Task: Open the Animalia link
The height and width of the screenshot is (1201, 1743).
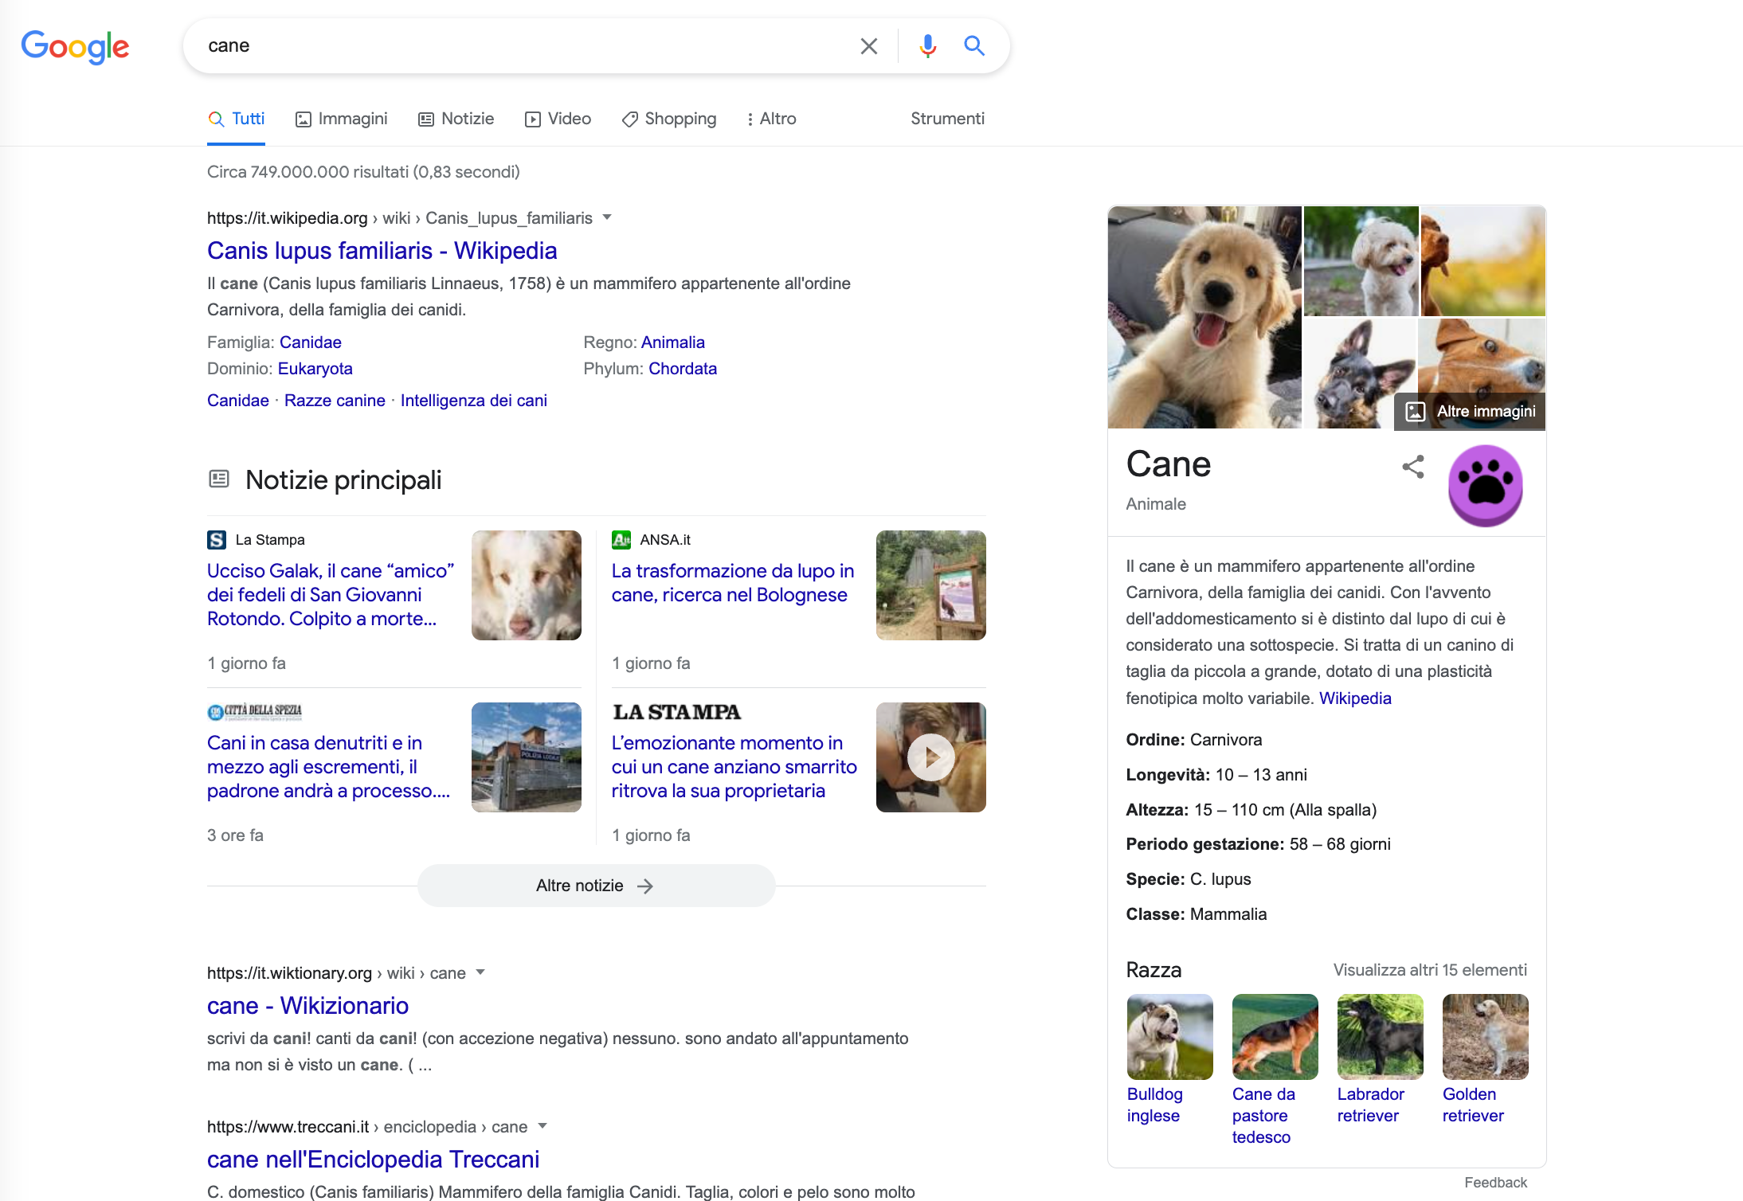Action: pyautogui.click(x=672, y=342)
